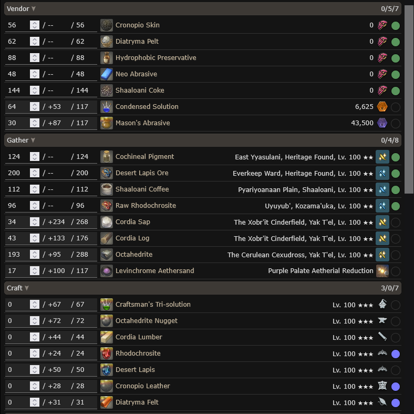The width and height of the screenshot is (414, 414).
Task: Toggle the empty status circle for Mason's Abrasive
Action: pos(395,124)
